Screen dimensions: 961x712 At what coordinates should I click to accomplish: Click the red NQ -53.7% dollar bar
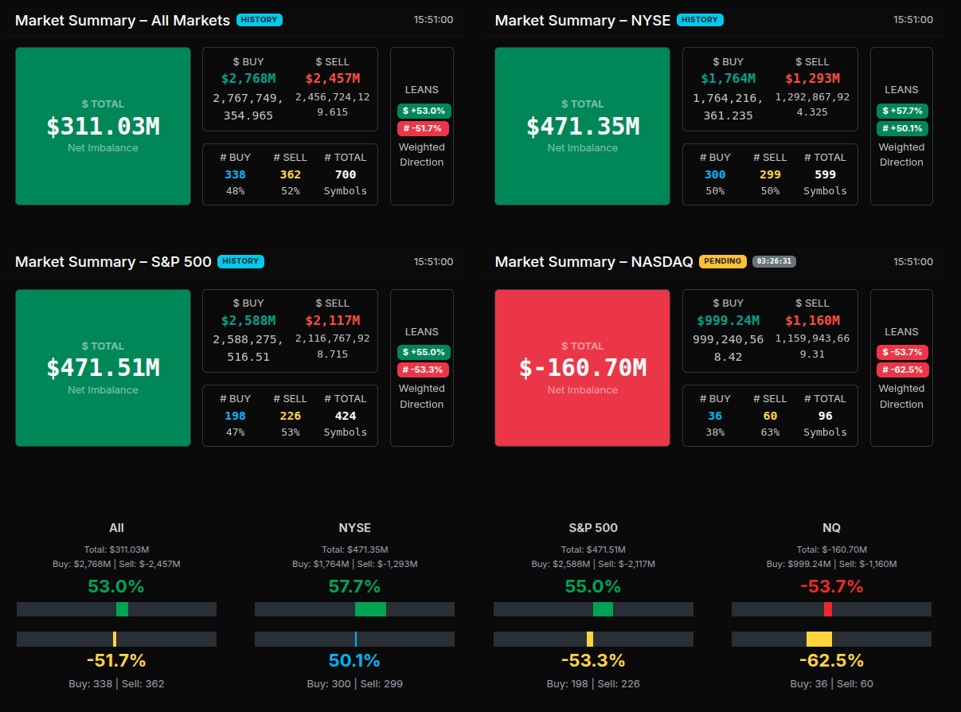click(828, 609)
